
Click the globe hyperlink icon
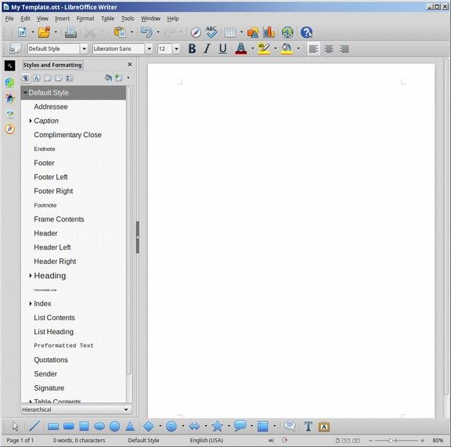[287, 32]
